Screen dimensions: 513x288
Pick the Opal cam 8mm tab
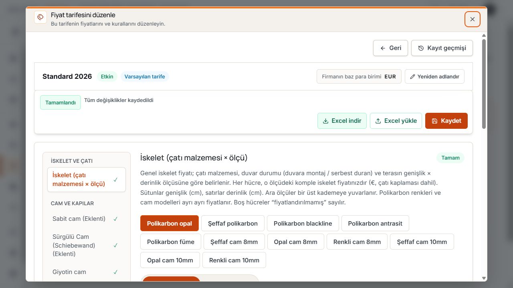(296, 242)
